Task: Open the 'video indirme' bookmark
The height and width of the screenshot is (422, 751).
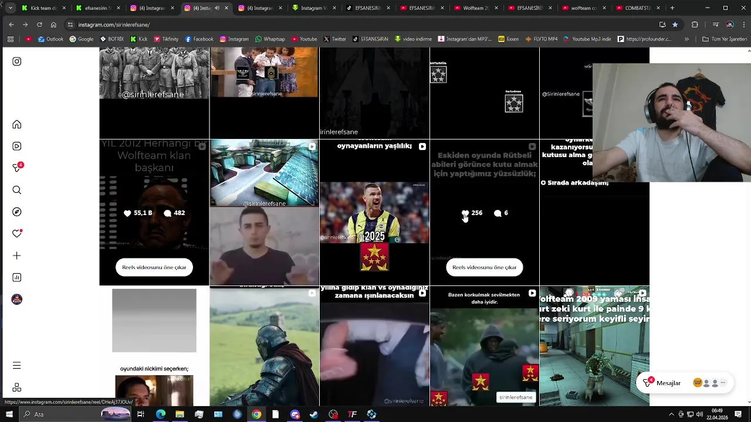Action: (414, 39)
